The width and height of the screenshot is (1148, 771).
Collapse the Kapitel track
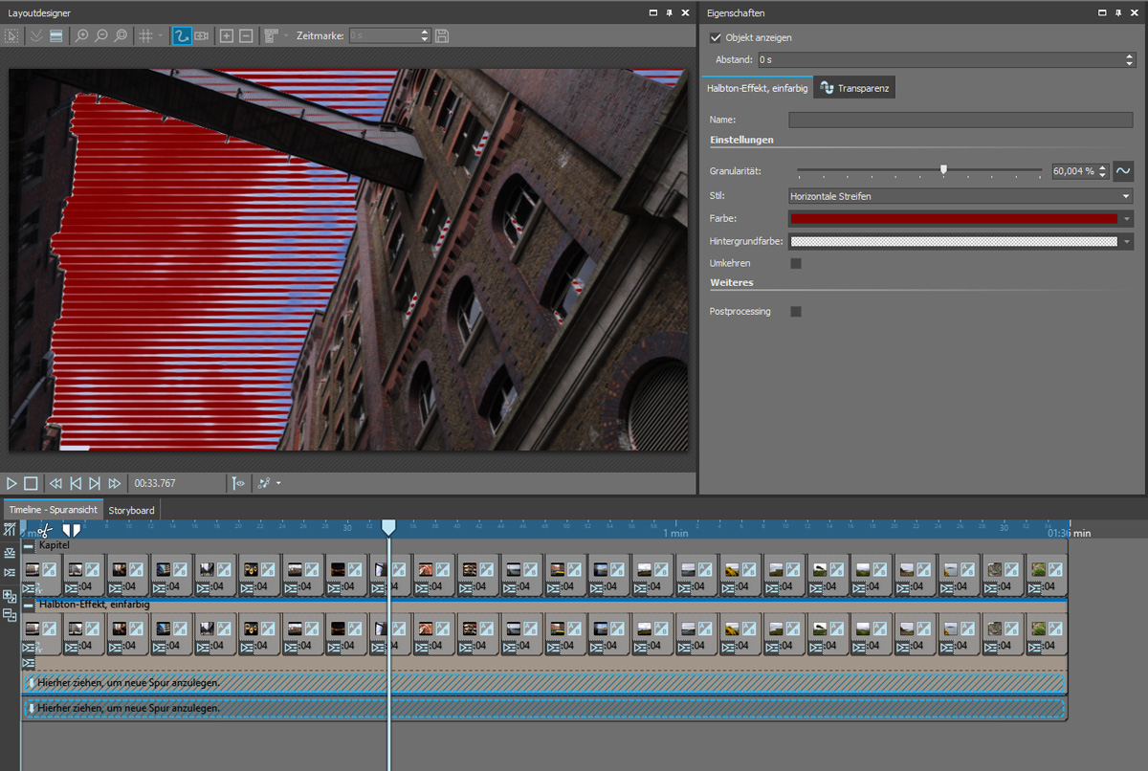point(29,545)
